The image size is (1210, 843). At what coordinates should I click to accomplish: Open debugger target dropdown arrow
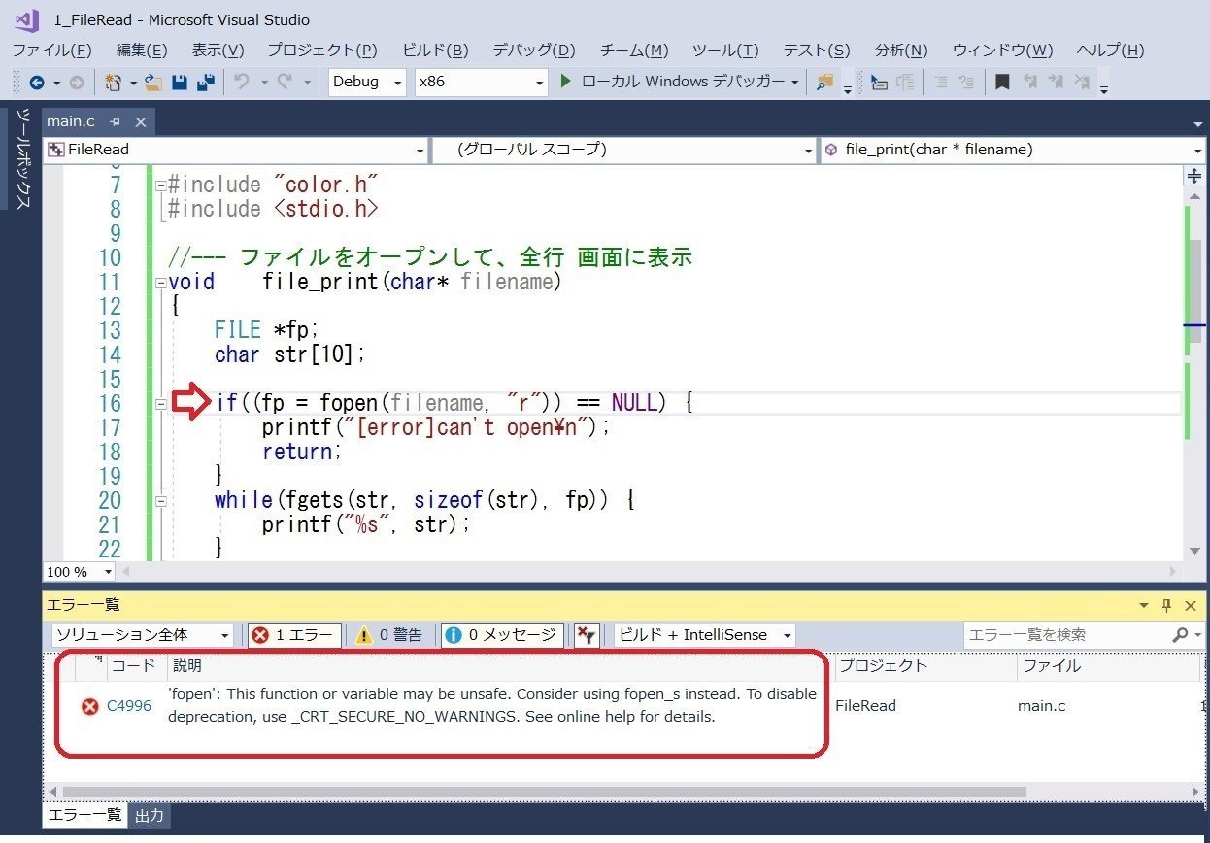click(795, 83)
